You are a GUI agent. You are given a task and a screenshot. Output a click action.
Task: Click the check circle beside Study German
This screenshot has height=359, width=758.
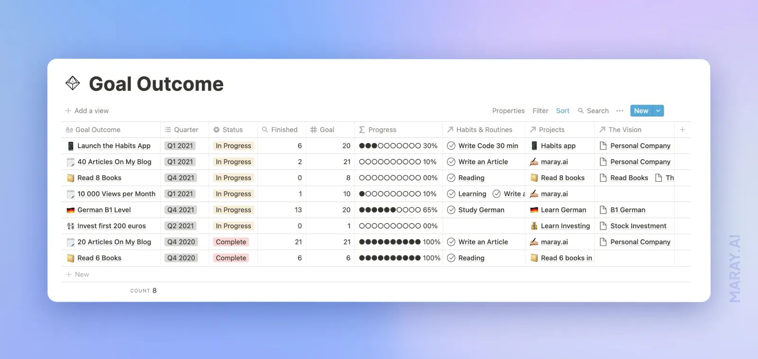451,210
